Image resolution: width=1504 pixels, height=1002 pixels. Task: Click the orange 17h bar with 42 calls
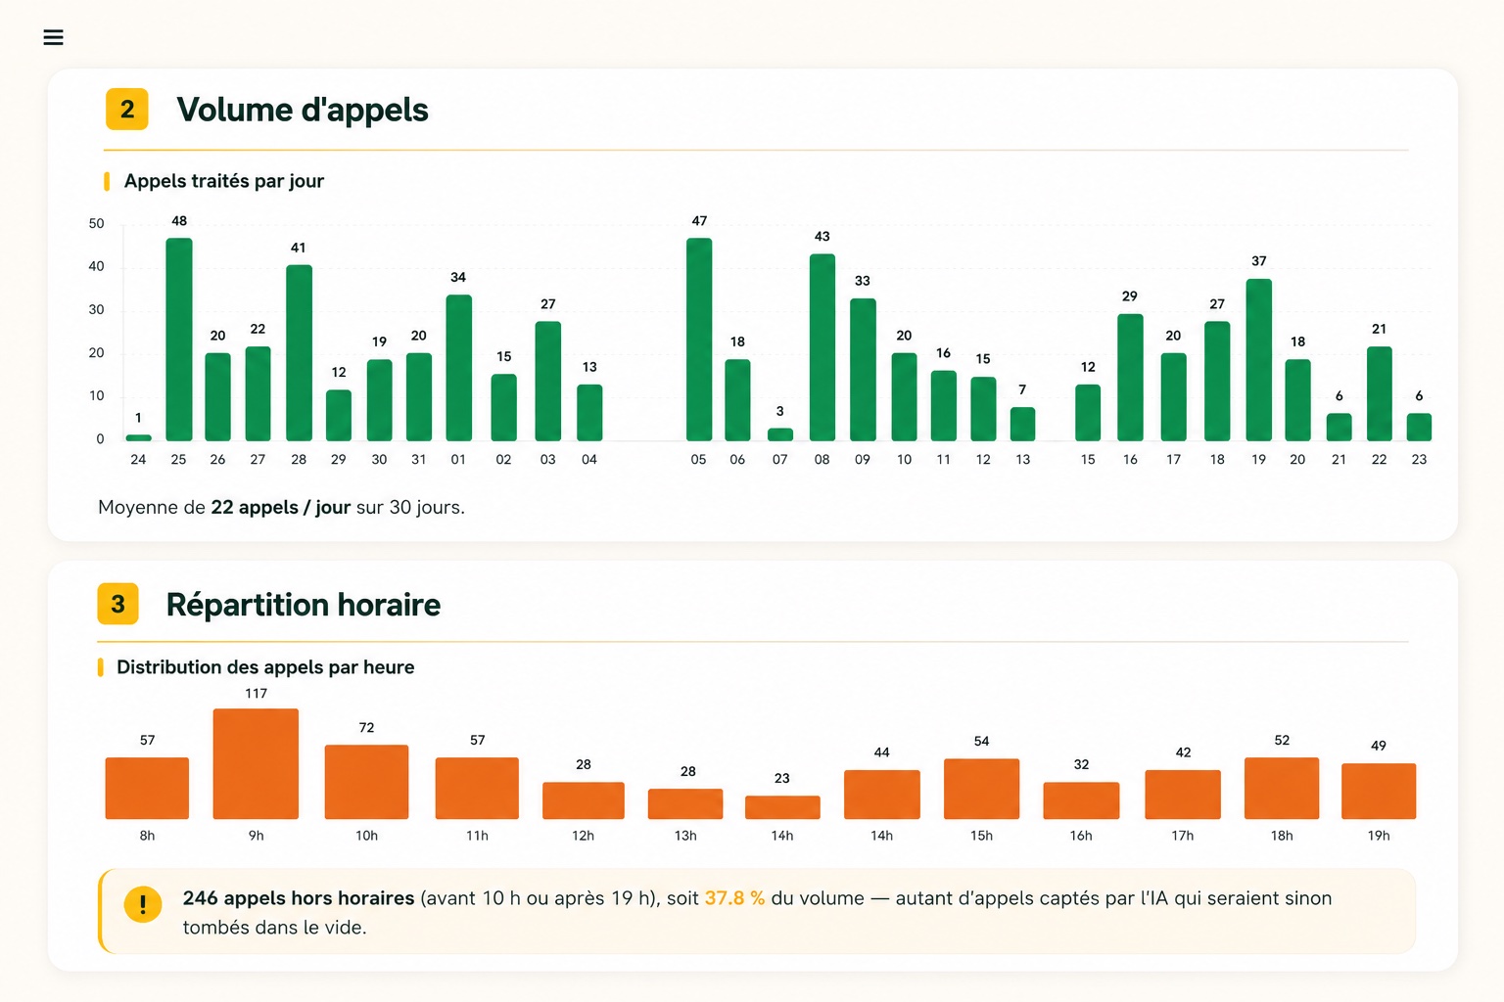point(1183,795)
